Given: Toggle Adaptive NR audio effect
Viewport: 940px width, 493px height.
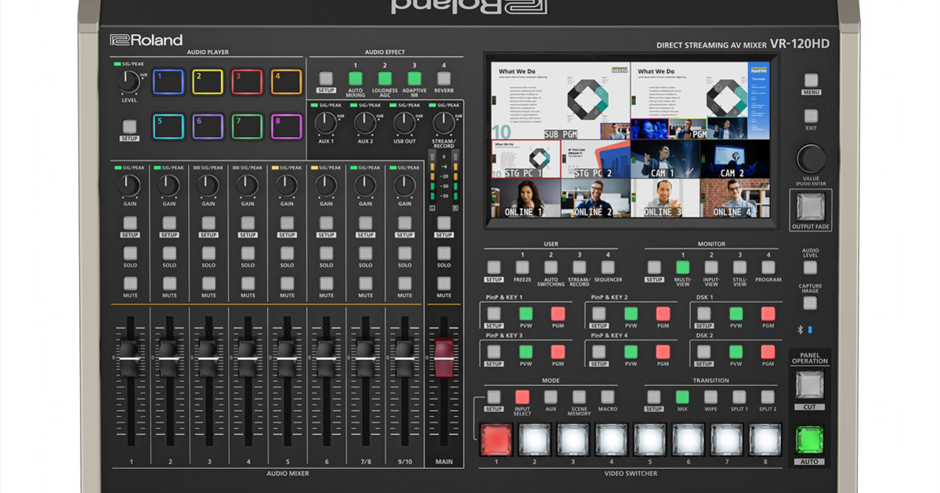Looking at the screenshot, I should (414, 78).
